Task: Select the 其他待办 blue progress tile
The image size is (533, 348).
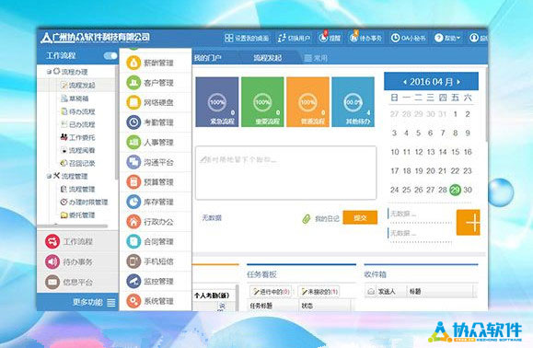Action: [x=353, y=102]
